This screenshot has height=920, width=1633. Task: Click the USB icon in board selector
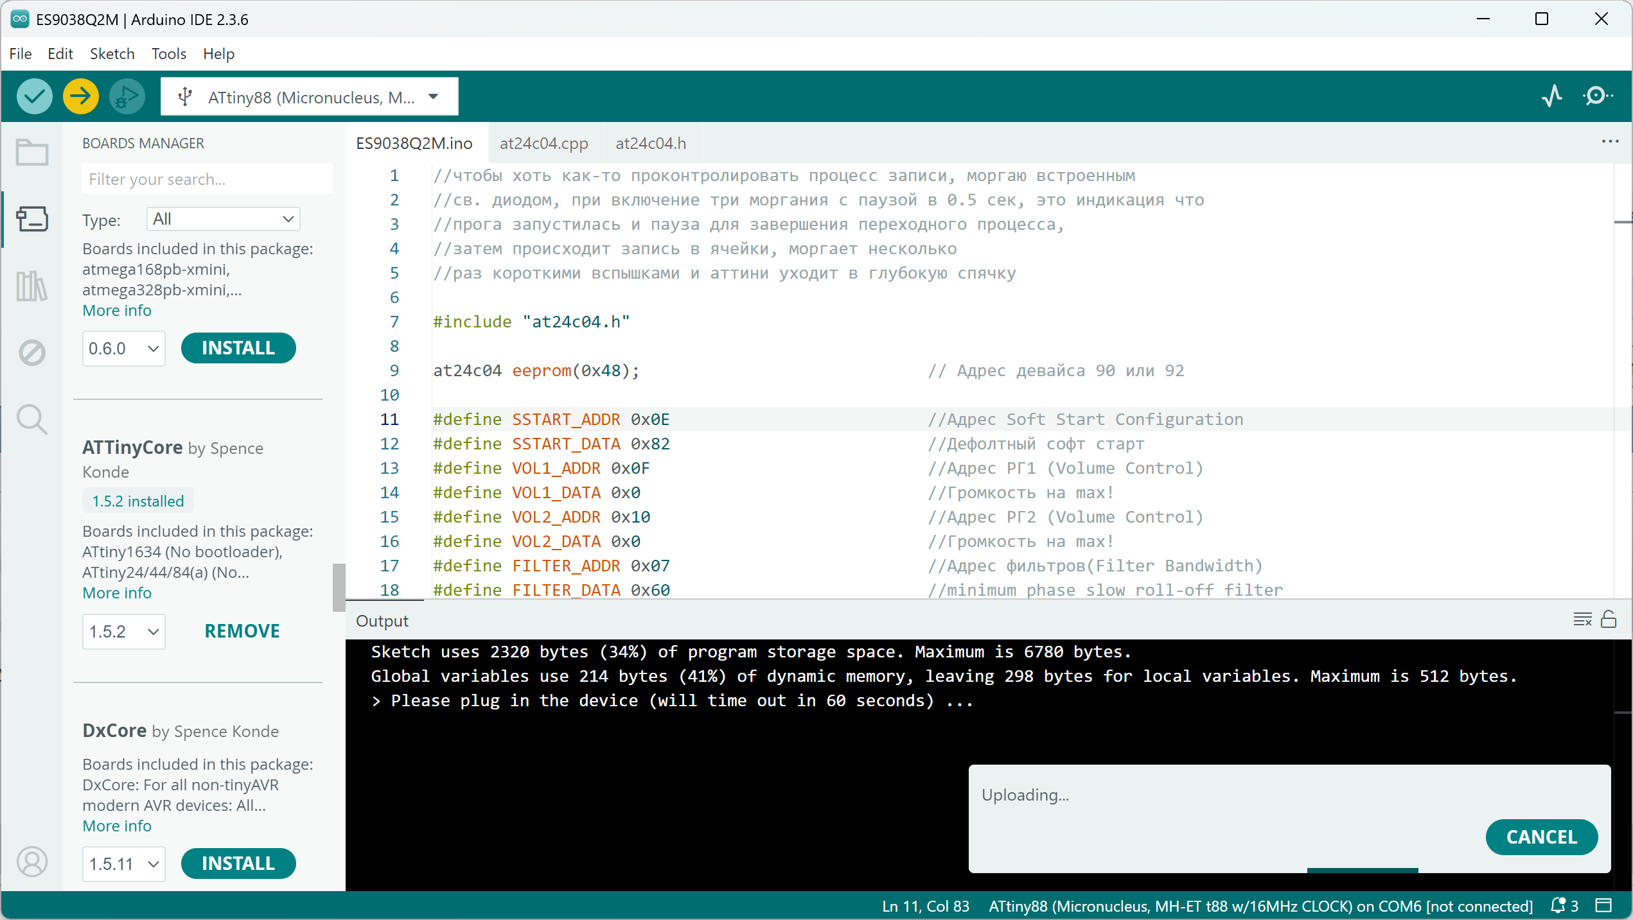(x=185, y=97)
